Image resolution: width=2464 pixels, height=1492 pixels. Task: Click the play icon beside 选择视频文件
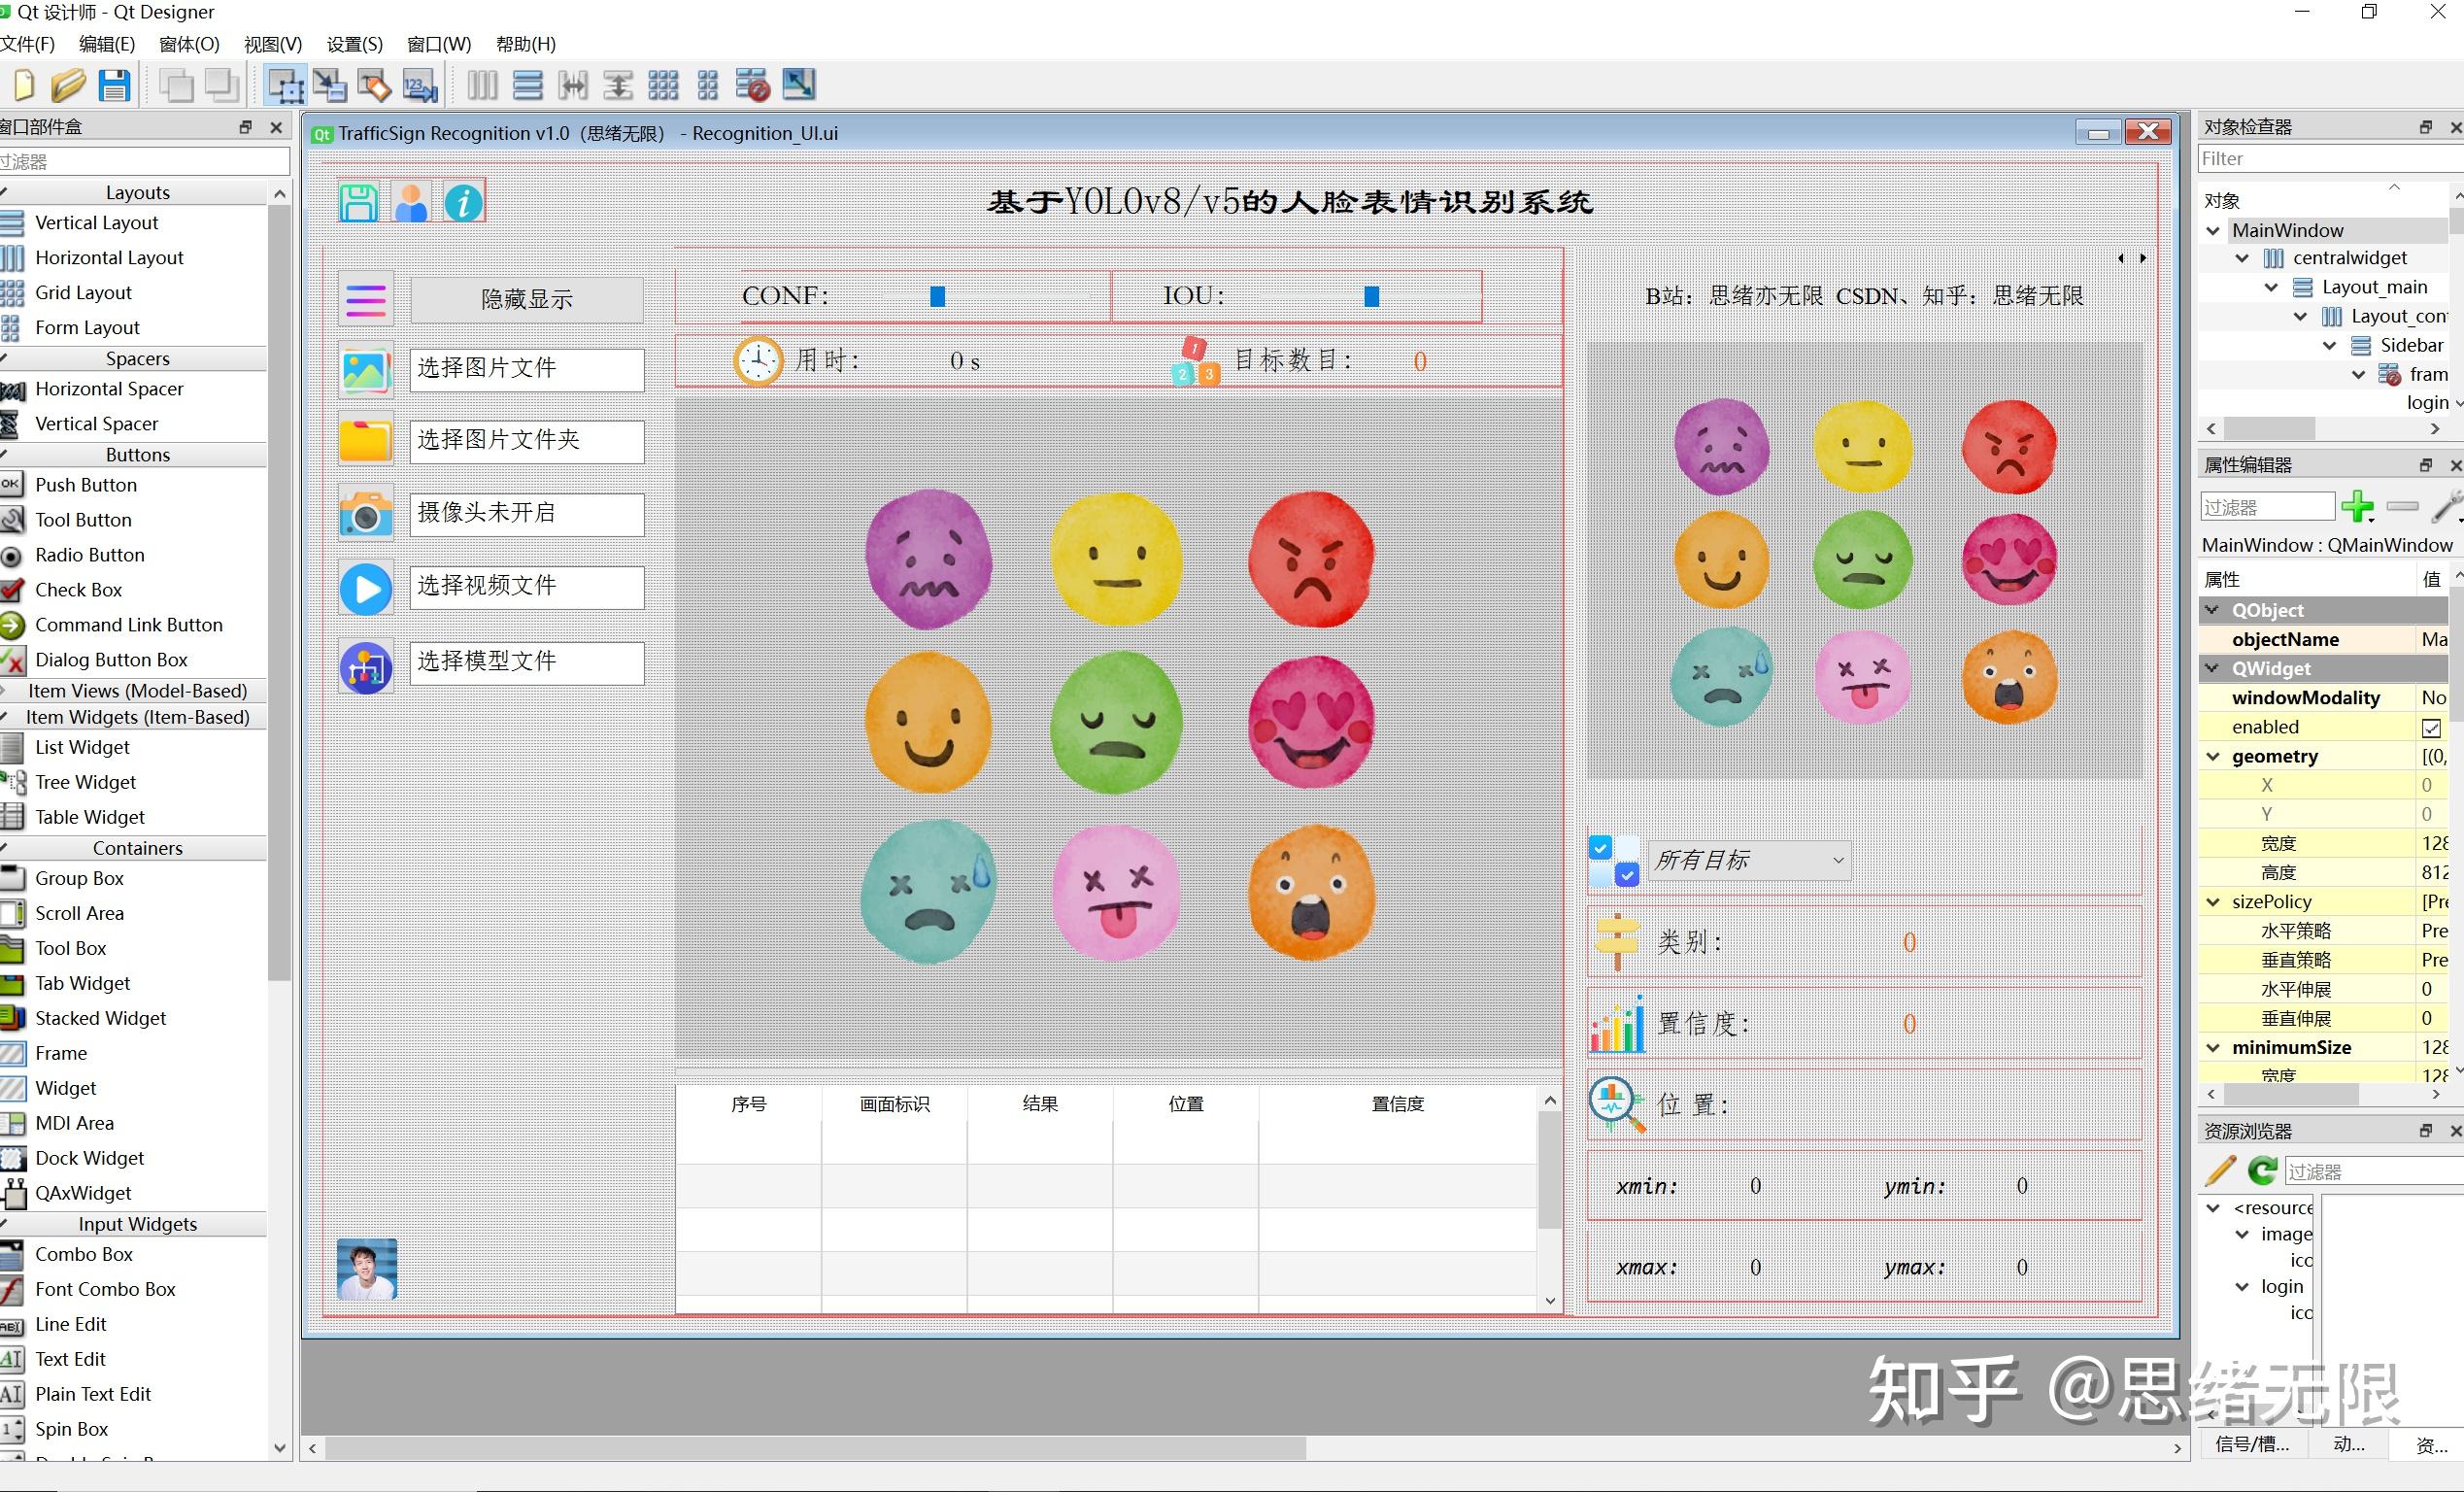pyautogui.click(x=365, y=588)
